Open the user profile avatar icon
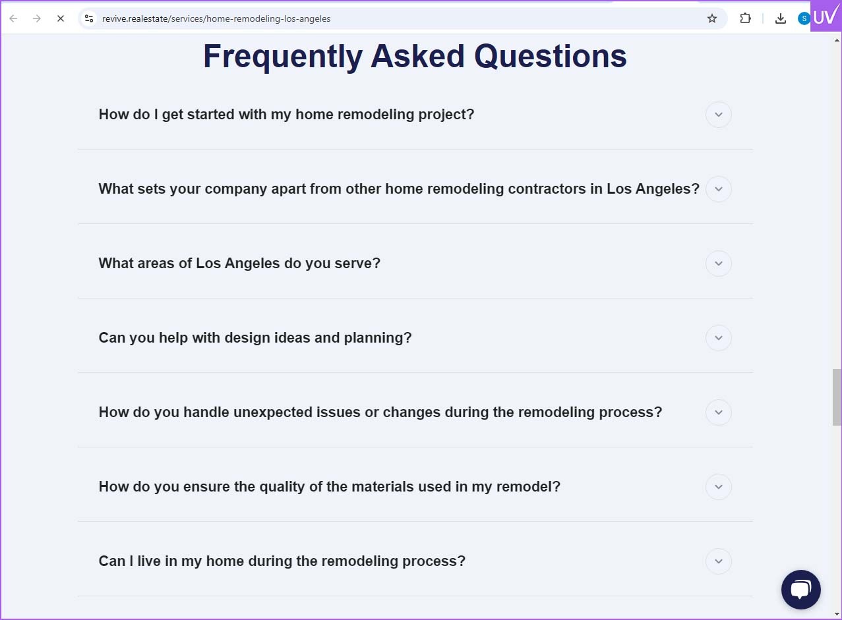 (804, 18)
